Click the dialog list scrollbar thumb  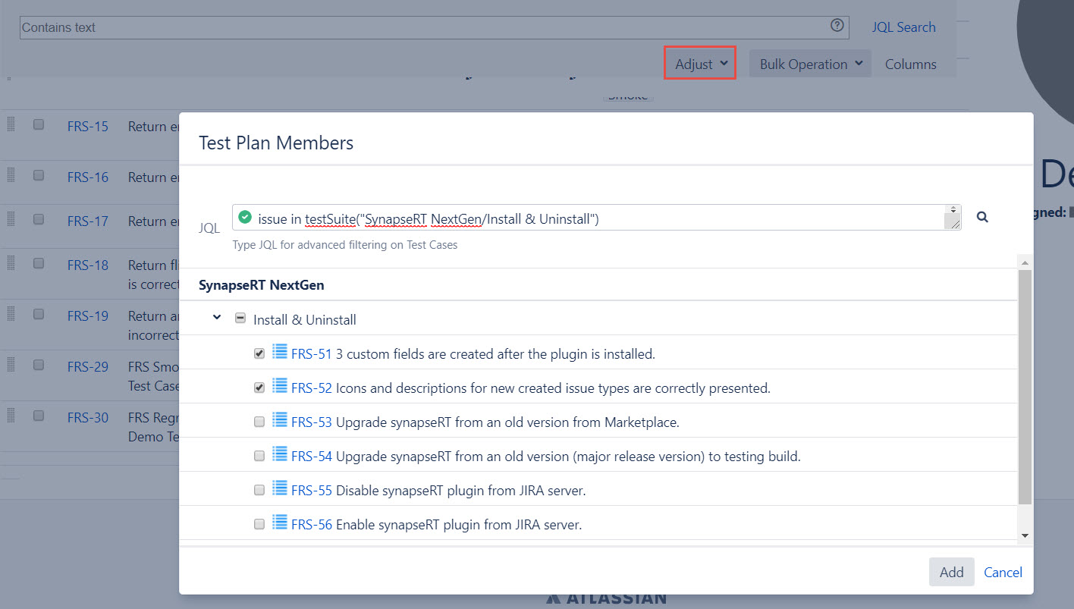1025,387
